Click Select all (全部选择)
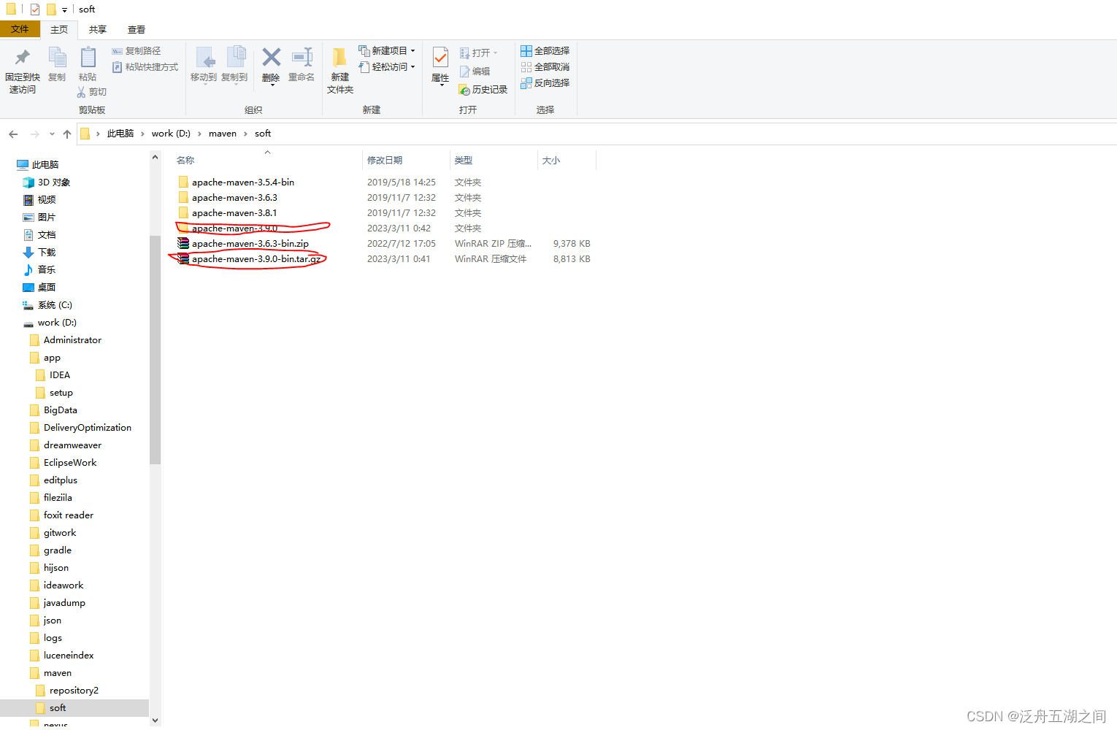 coord(545,51)
